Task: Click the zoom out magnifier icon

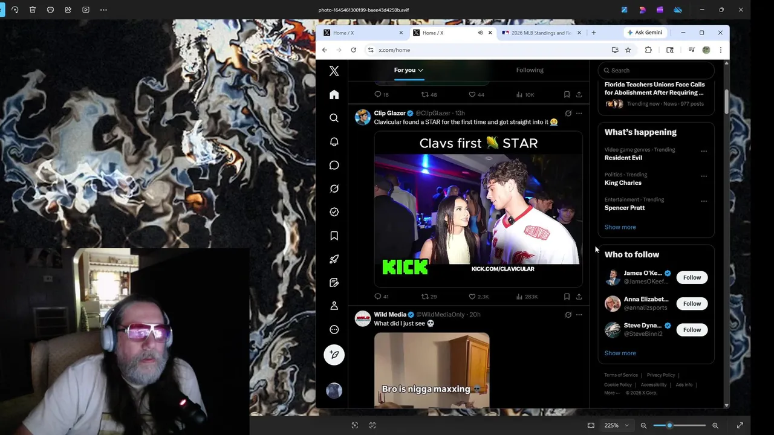Action: click(x=643, y=425)
